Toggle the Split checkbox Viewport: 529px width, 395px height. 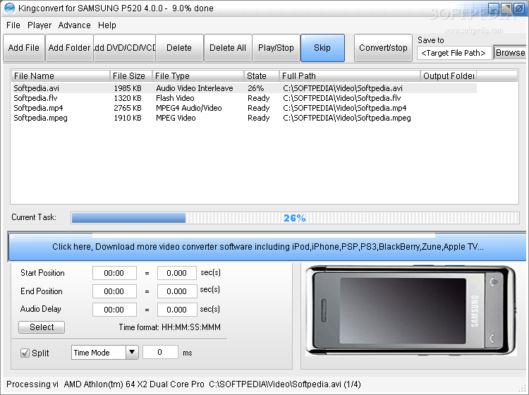(25, 353)
